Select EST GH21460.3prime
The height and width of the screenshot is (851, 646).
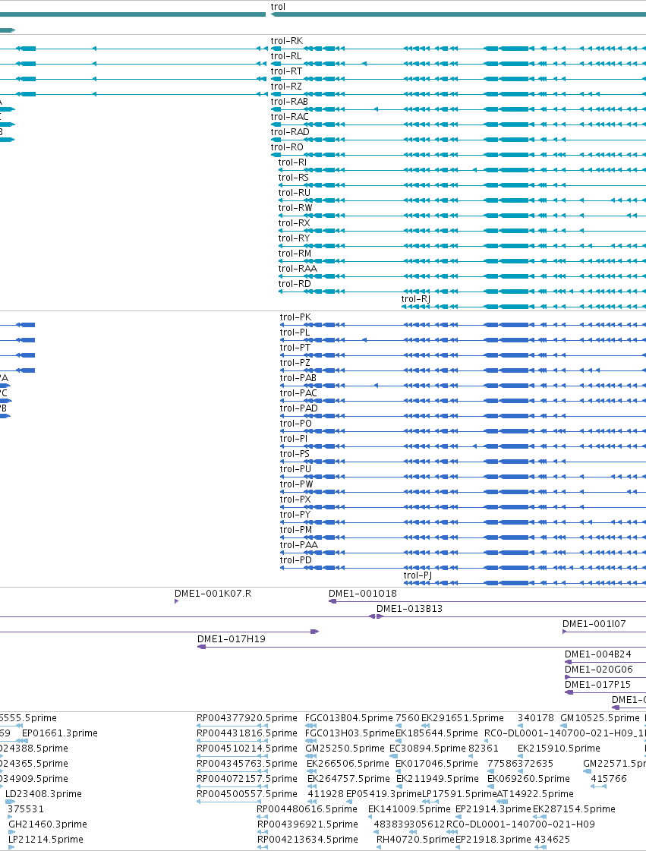click(48, 825)
